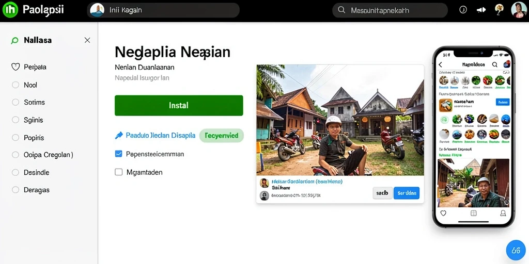Select the Sotims radio option
Screen dimensions: 529x264
(x=15, y=102)
